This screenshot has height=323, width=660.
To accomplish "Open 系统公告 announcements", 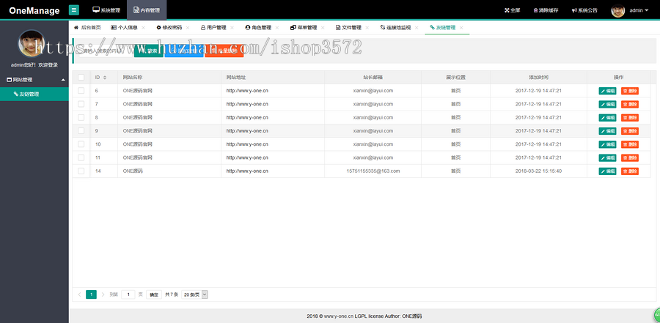I will pyautogui.click(x=584, y=10).
